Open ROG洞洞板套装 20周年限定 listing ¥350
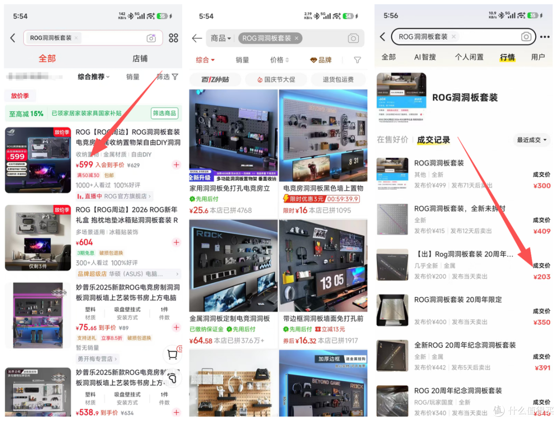This screenshot has width=559, height=422. [464, 310]
